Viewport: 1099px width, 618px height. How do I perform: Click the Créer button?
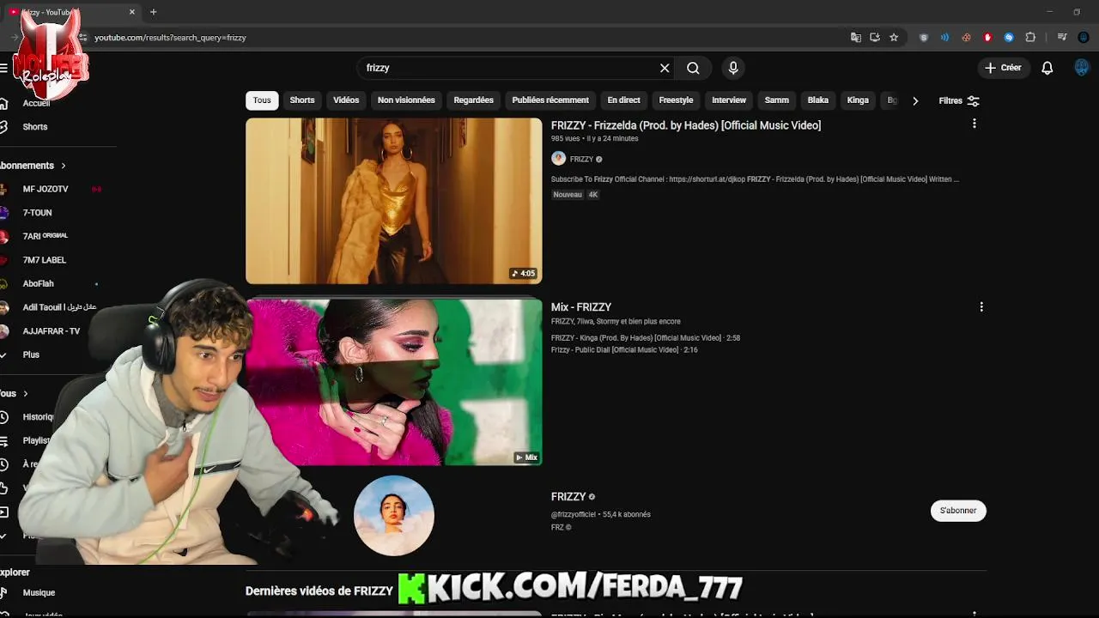click(1003, 68)
